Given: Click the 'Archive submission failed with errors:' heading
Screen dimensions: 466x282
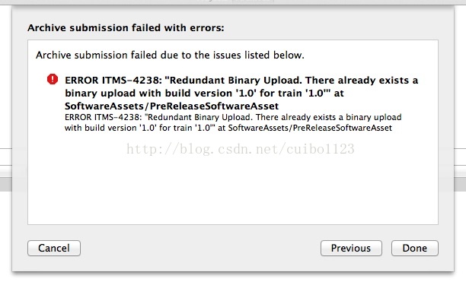Looking at the screenshot, I should (x=126, y=28).
